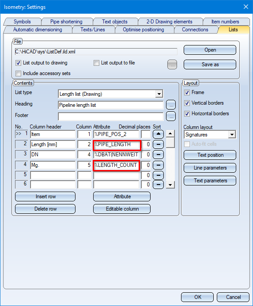Enable Include accessory sets checkbox
Image resolution: width=253 pixels, height=306 pixels.
[x=19, y=73]
